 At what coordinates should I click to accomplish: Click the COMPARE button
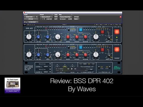(49, 19)
